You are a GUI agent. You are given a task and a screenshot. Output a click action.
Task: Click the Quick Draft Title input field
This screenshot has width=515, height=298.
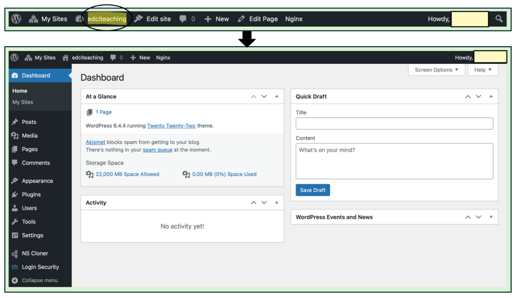pos(394,124)
